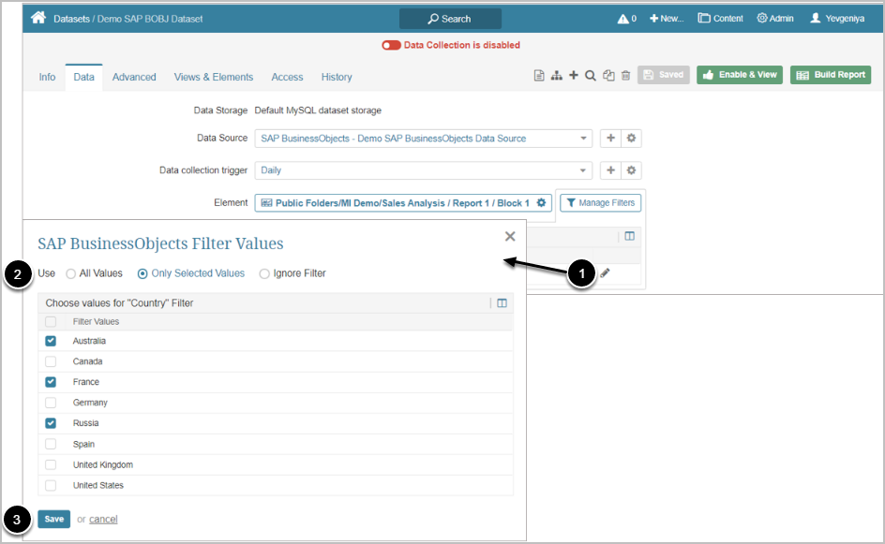Click the Build Report button
This screenshot has height=544, width=885.
(x=831, y=75)
